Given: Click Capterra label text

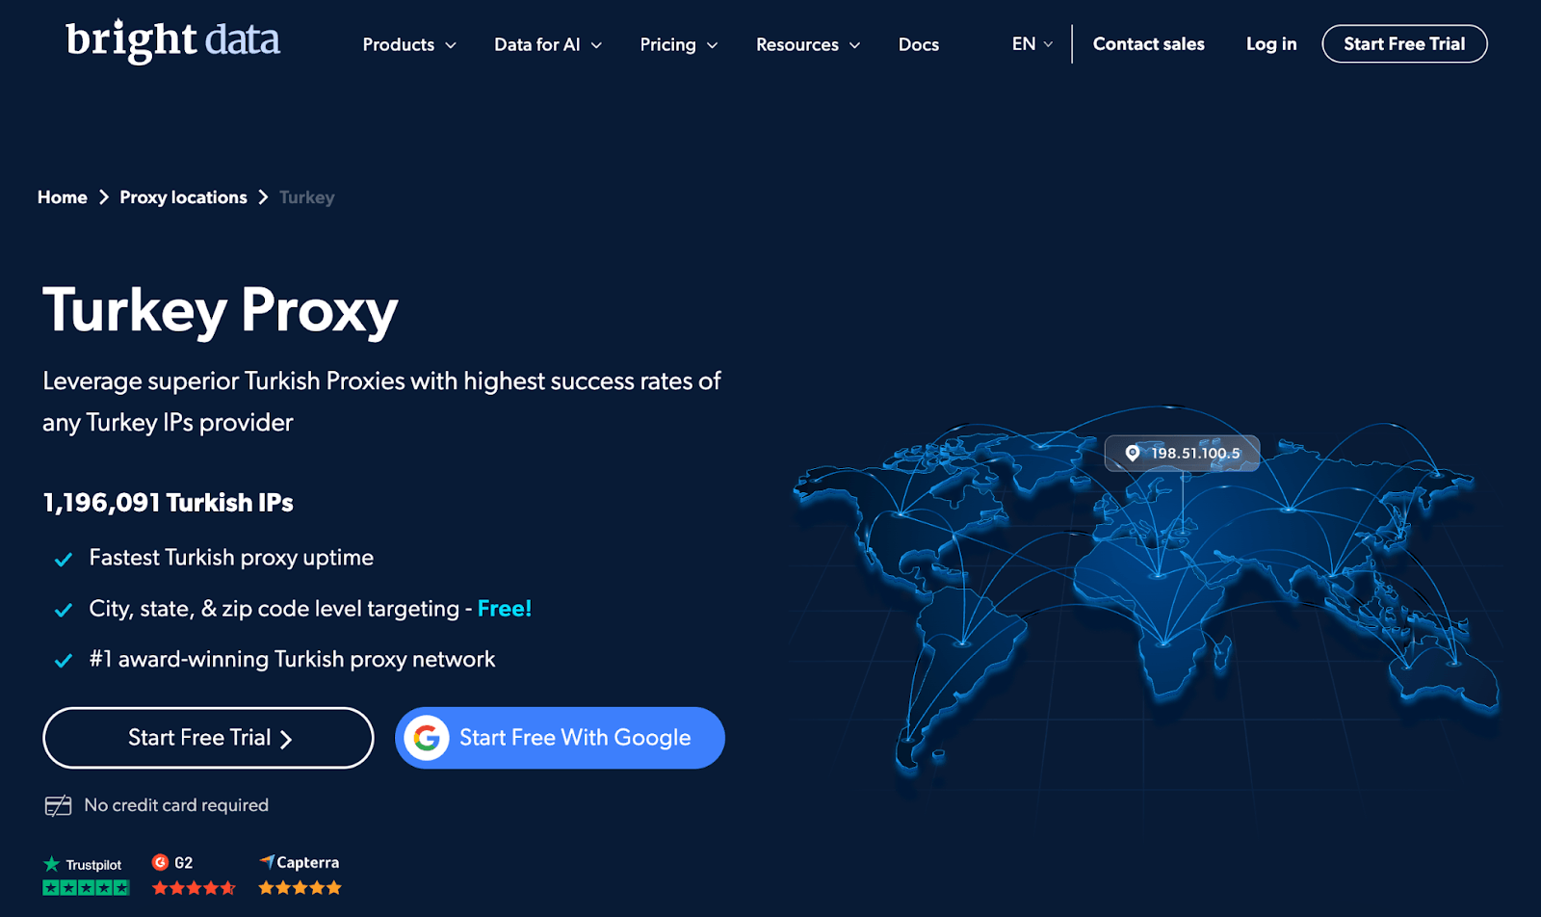Looking at the screenshot, I should tap(308, 863).
